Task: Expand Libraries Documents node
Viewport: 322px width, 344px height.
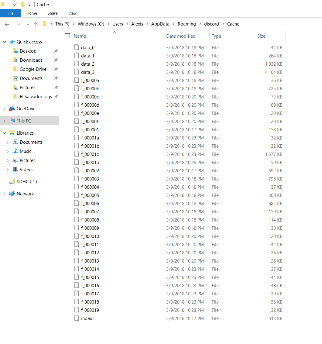Action: (8, 143)
